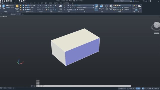
Task: Toggle grid display in status bar
Action: pyautogui.click(x=122, y=88)
